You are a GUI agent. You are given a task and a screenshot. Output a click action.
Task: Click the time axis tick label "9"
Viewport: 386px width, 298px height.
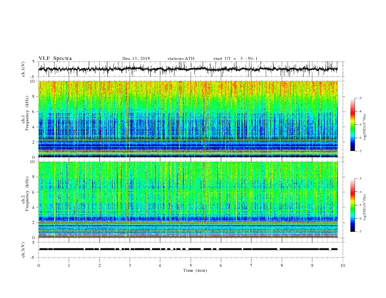click(312, 265)
